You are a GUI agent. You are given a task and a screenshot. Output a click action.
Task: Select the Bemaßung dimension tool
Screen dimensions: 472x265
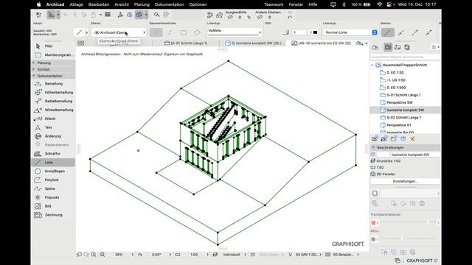53,83
